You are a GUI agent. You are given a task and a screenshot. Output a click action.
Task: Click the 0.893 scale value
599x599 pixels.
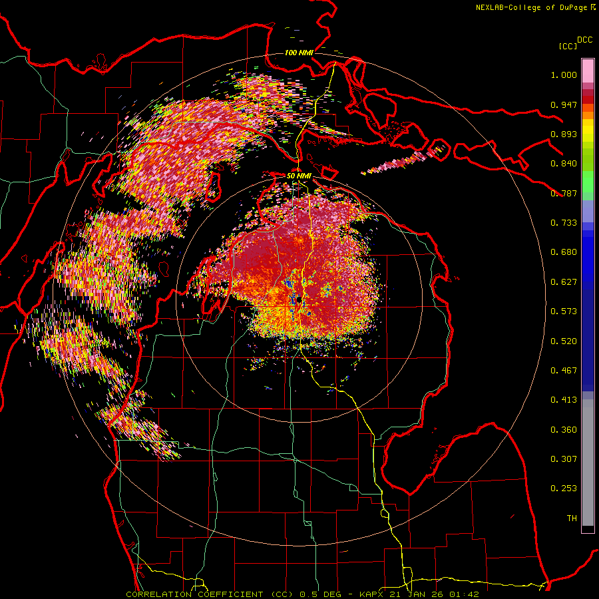pyautogui.click(x=564, y=134)
